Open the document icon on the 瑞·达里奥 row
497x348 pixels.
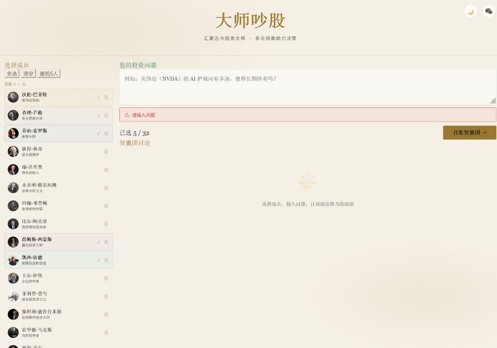tap(106, 170)
